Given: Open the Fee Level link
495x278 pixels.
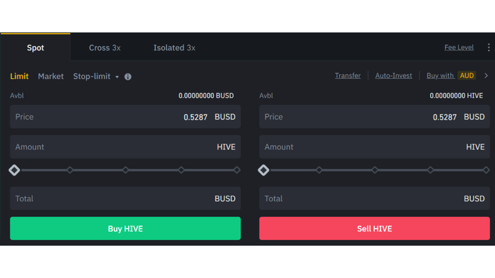Looking at the screenshot, I should (459, 47).
